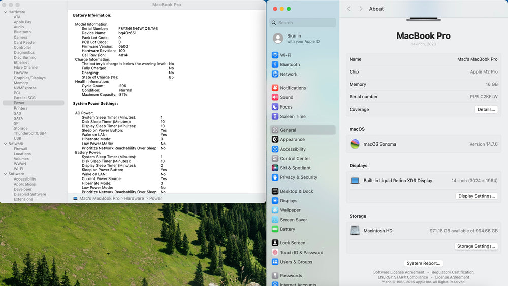Viewport: 508px width, 286px height.
Task: Go back using the left chevron
Action: tap(348, 9)
